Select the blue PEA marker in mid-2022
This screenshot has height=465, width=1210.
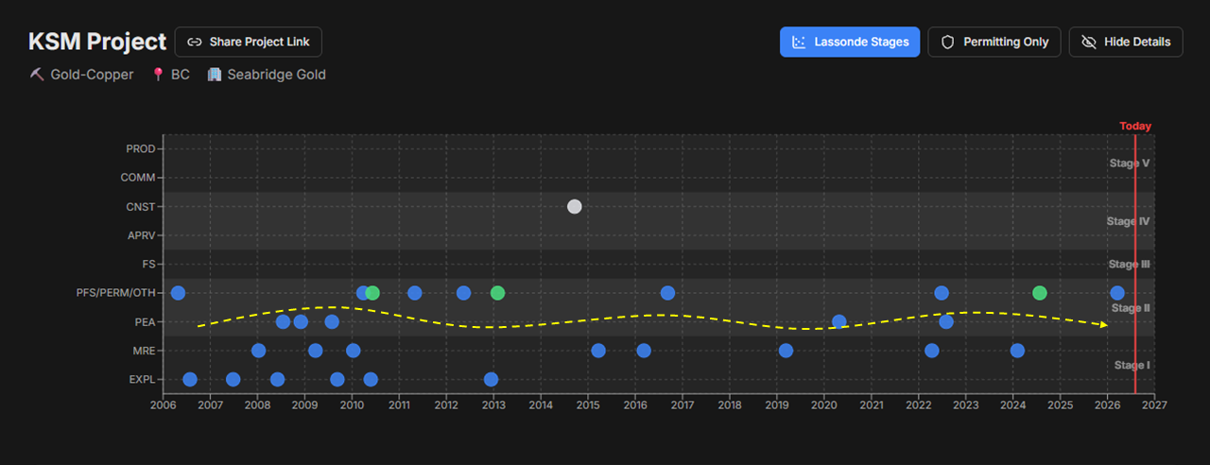click(946, 321)
